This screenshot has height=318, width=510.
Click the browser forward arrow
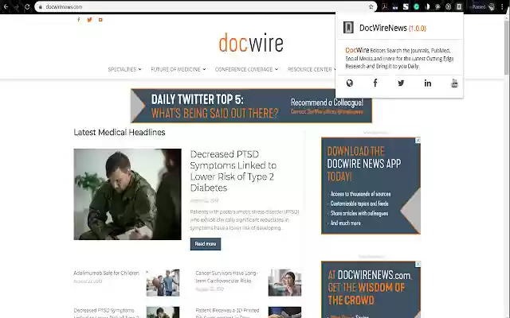tap(16, 7)
